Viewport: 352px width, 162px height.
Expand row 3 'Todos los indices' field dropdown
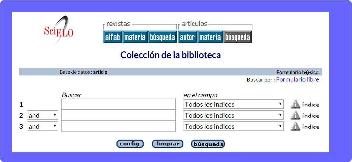pyautogui.click(x=233, y=126)
